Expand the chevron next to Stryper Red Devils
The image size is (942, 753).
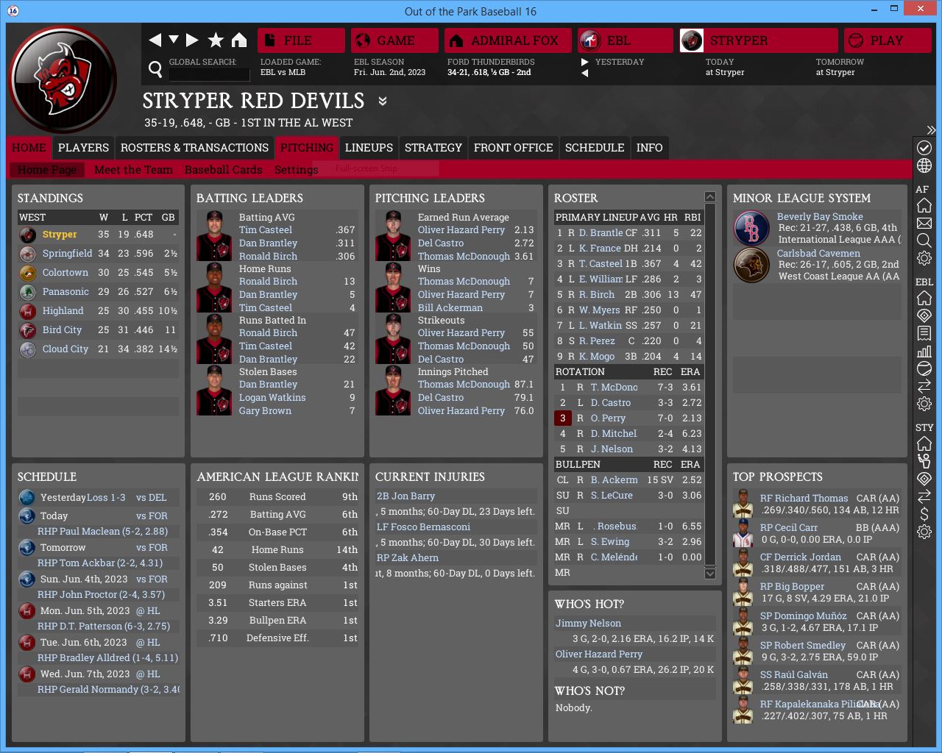click(x=383, y=101)
